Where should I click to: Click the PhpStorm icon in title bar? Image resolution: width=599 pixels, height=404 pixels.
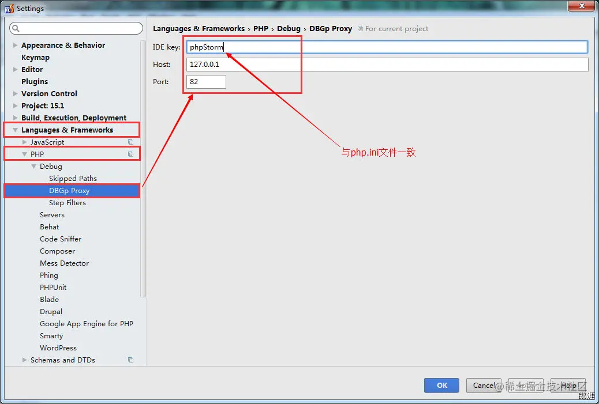(9, 8)
